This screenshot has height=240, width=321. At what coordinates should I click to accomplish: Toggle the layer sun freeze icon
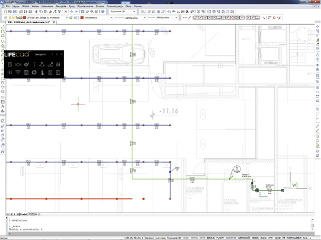coord(13,18)
